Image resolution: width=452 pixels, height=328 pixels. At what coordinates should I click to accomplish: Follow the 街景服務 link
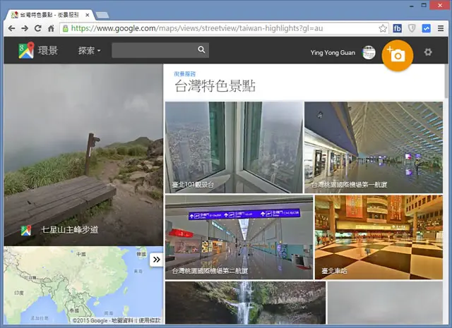point(185,74)
